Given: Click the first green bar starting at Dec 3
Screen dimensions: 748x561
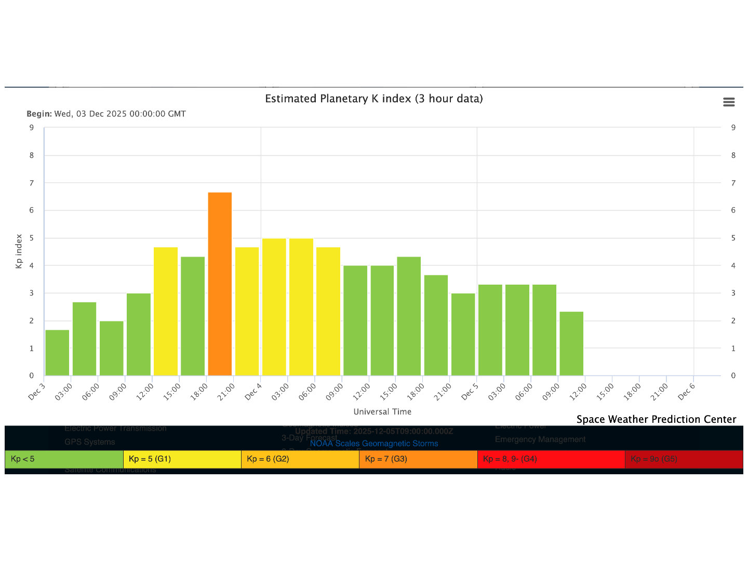Looking at the screenshot, I should pos(57,353).
